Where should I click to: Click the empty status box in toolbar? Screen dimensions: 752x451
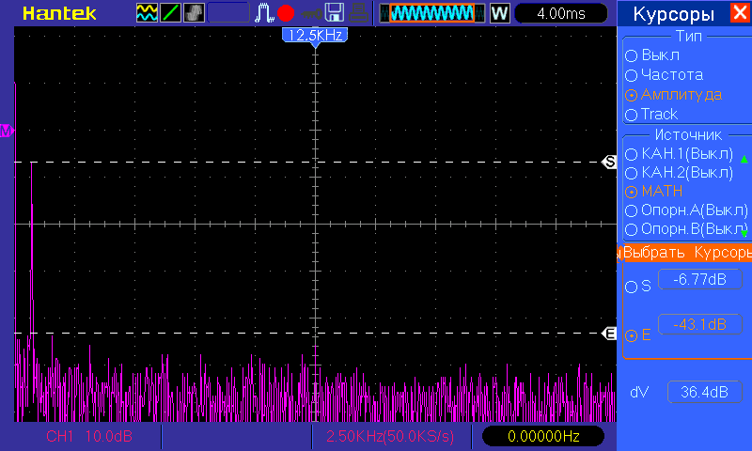(228, 13)
